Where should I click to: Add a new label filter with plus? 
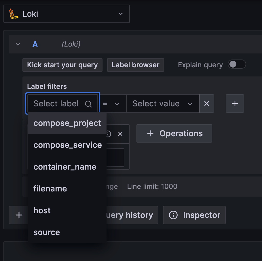tap(235, 104)
